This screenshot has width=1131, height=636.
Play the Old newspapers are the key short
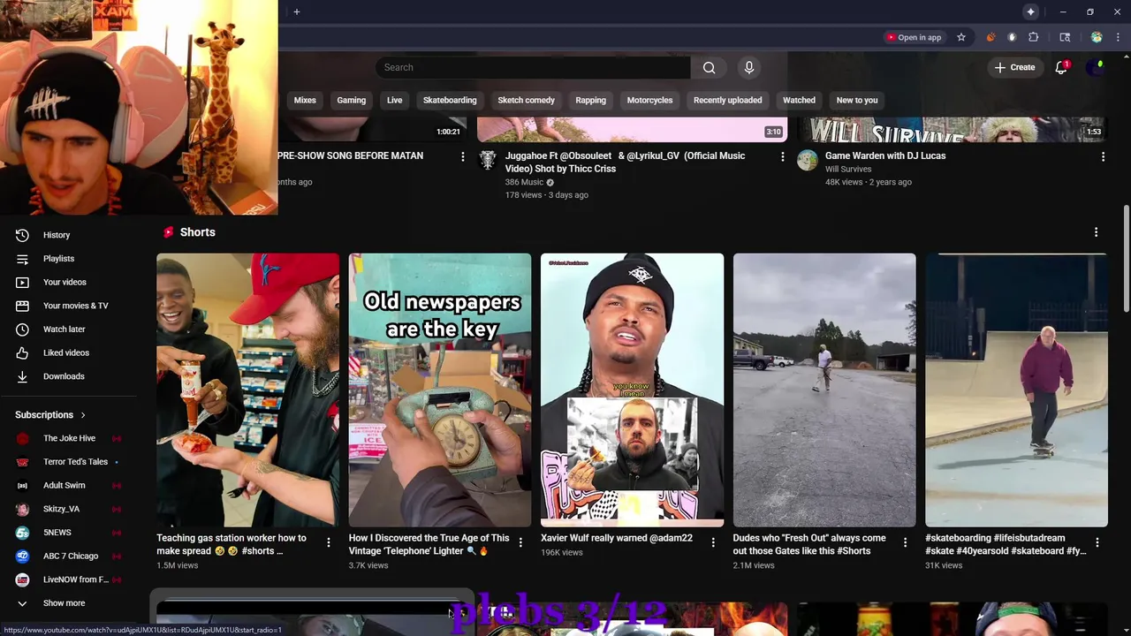point(440,390)
